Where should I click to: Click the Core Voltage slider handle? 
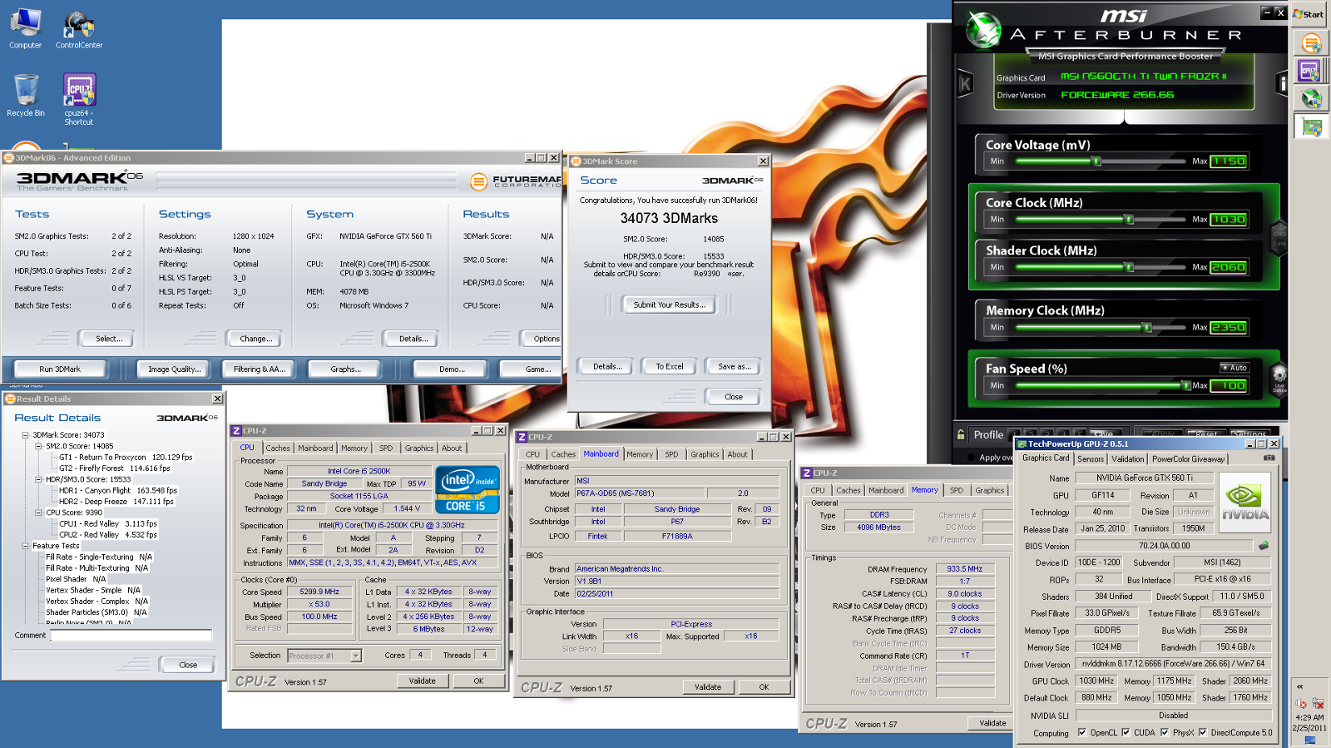pyautogui.click(x=1096, y=161)
